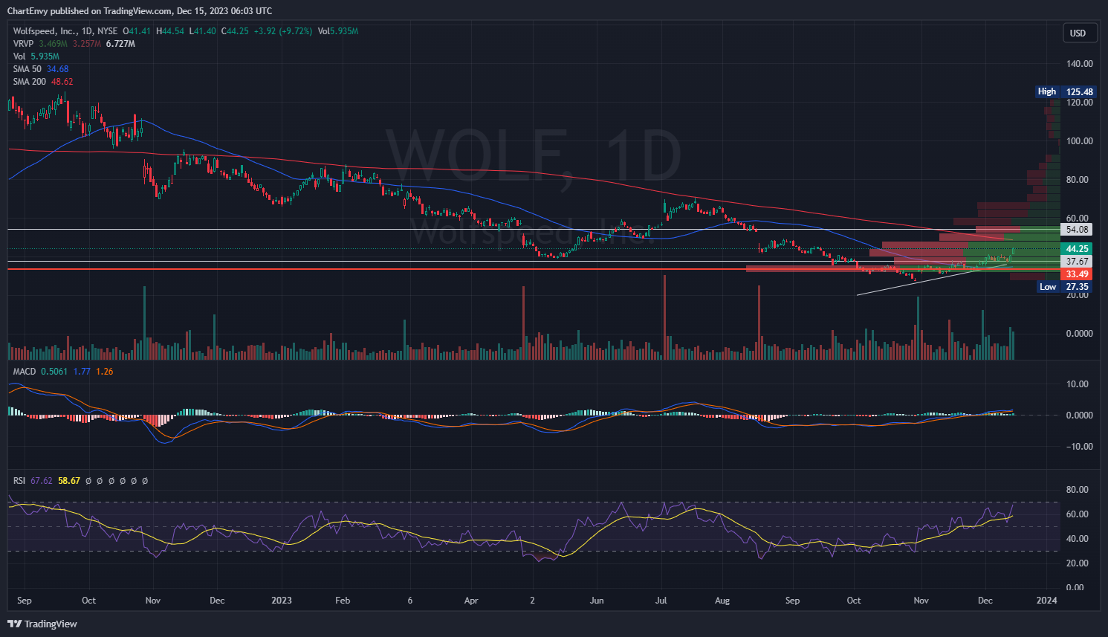Click the +3.92 (+9.72%) price change text
The height and width of the screenshot is (637, 1108).
[x=282, y=31]
